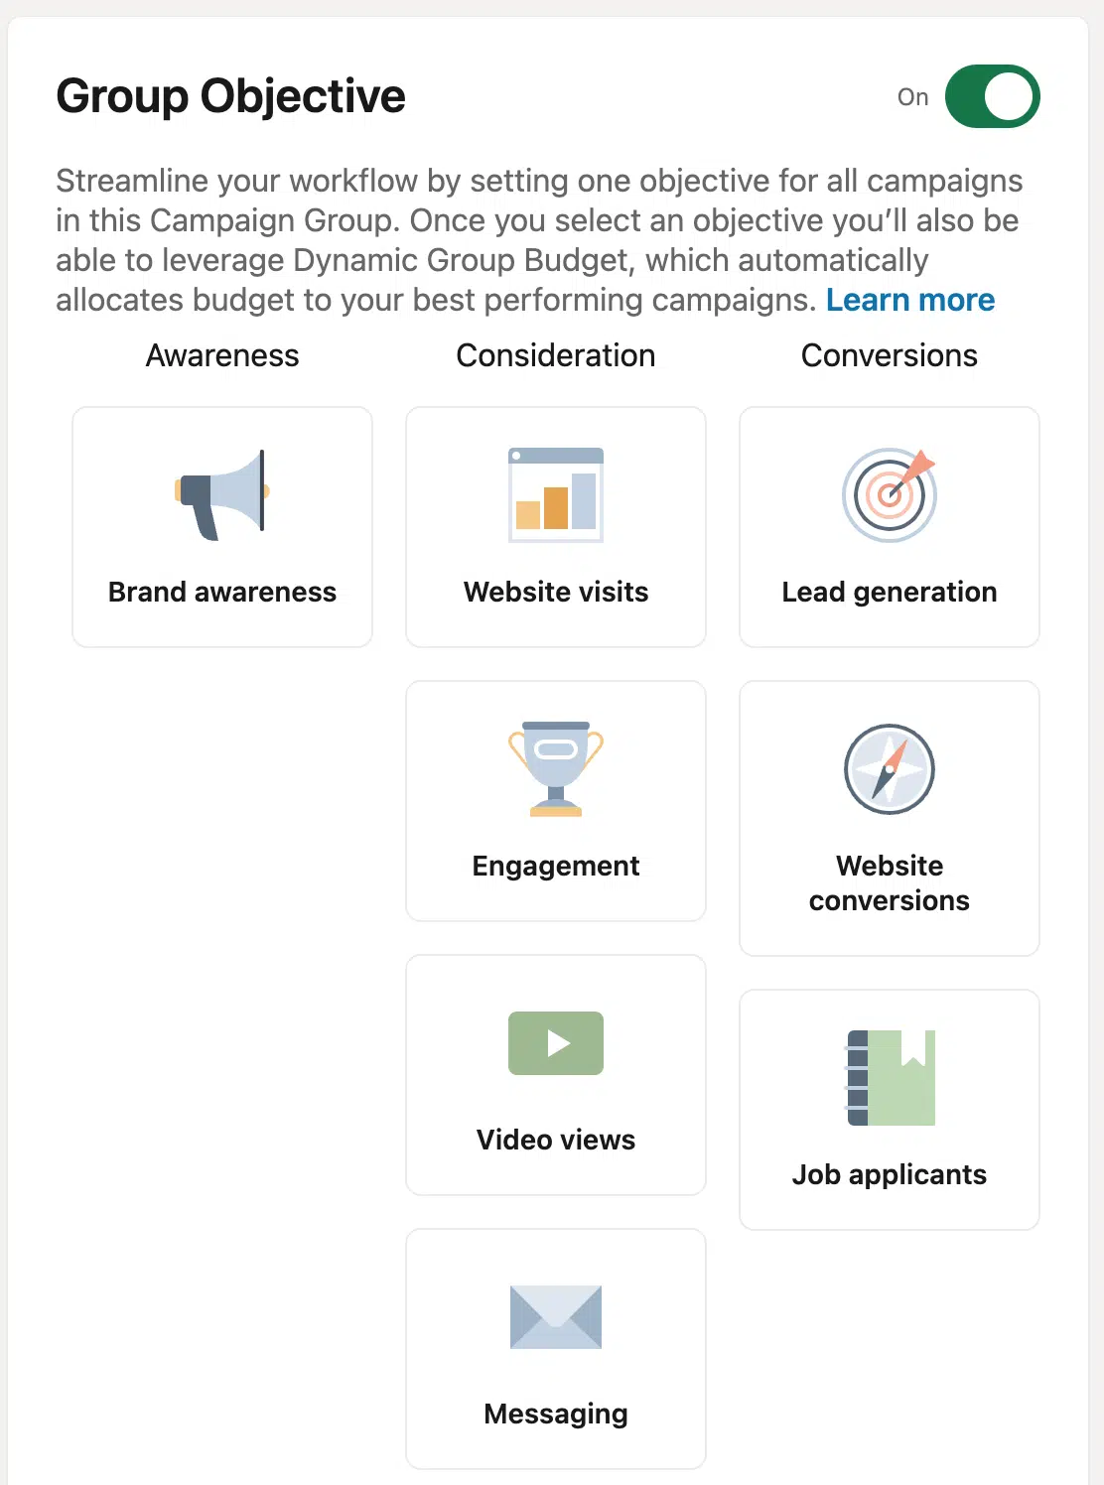This screenshot has height=1485, width=1104.
Task: Select the Engagement objective card
Action: tap(555, 801)
